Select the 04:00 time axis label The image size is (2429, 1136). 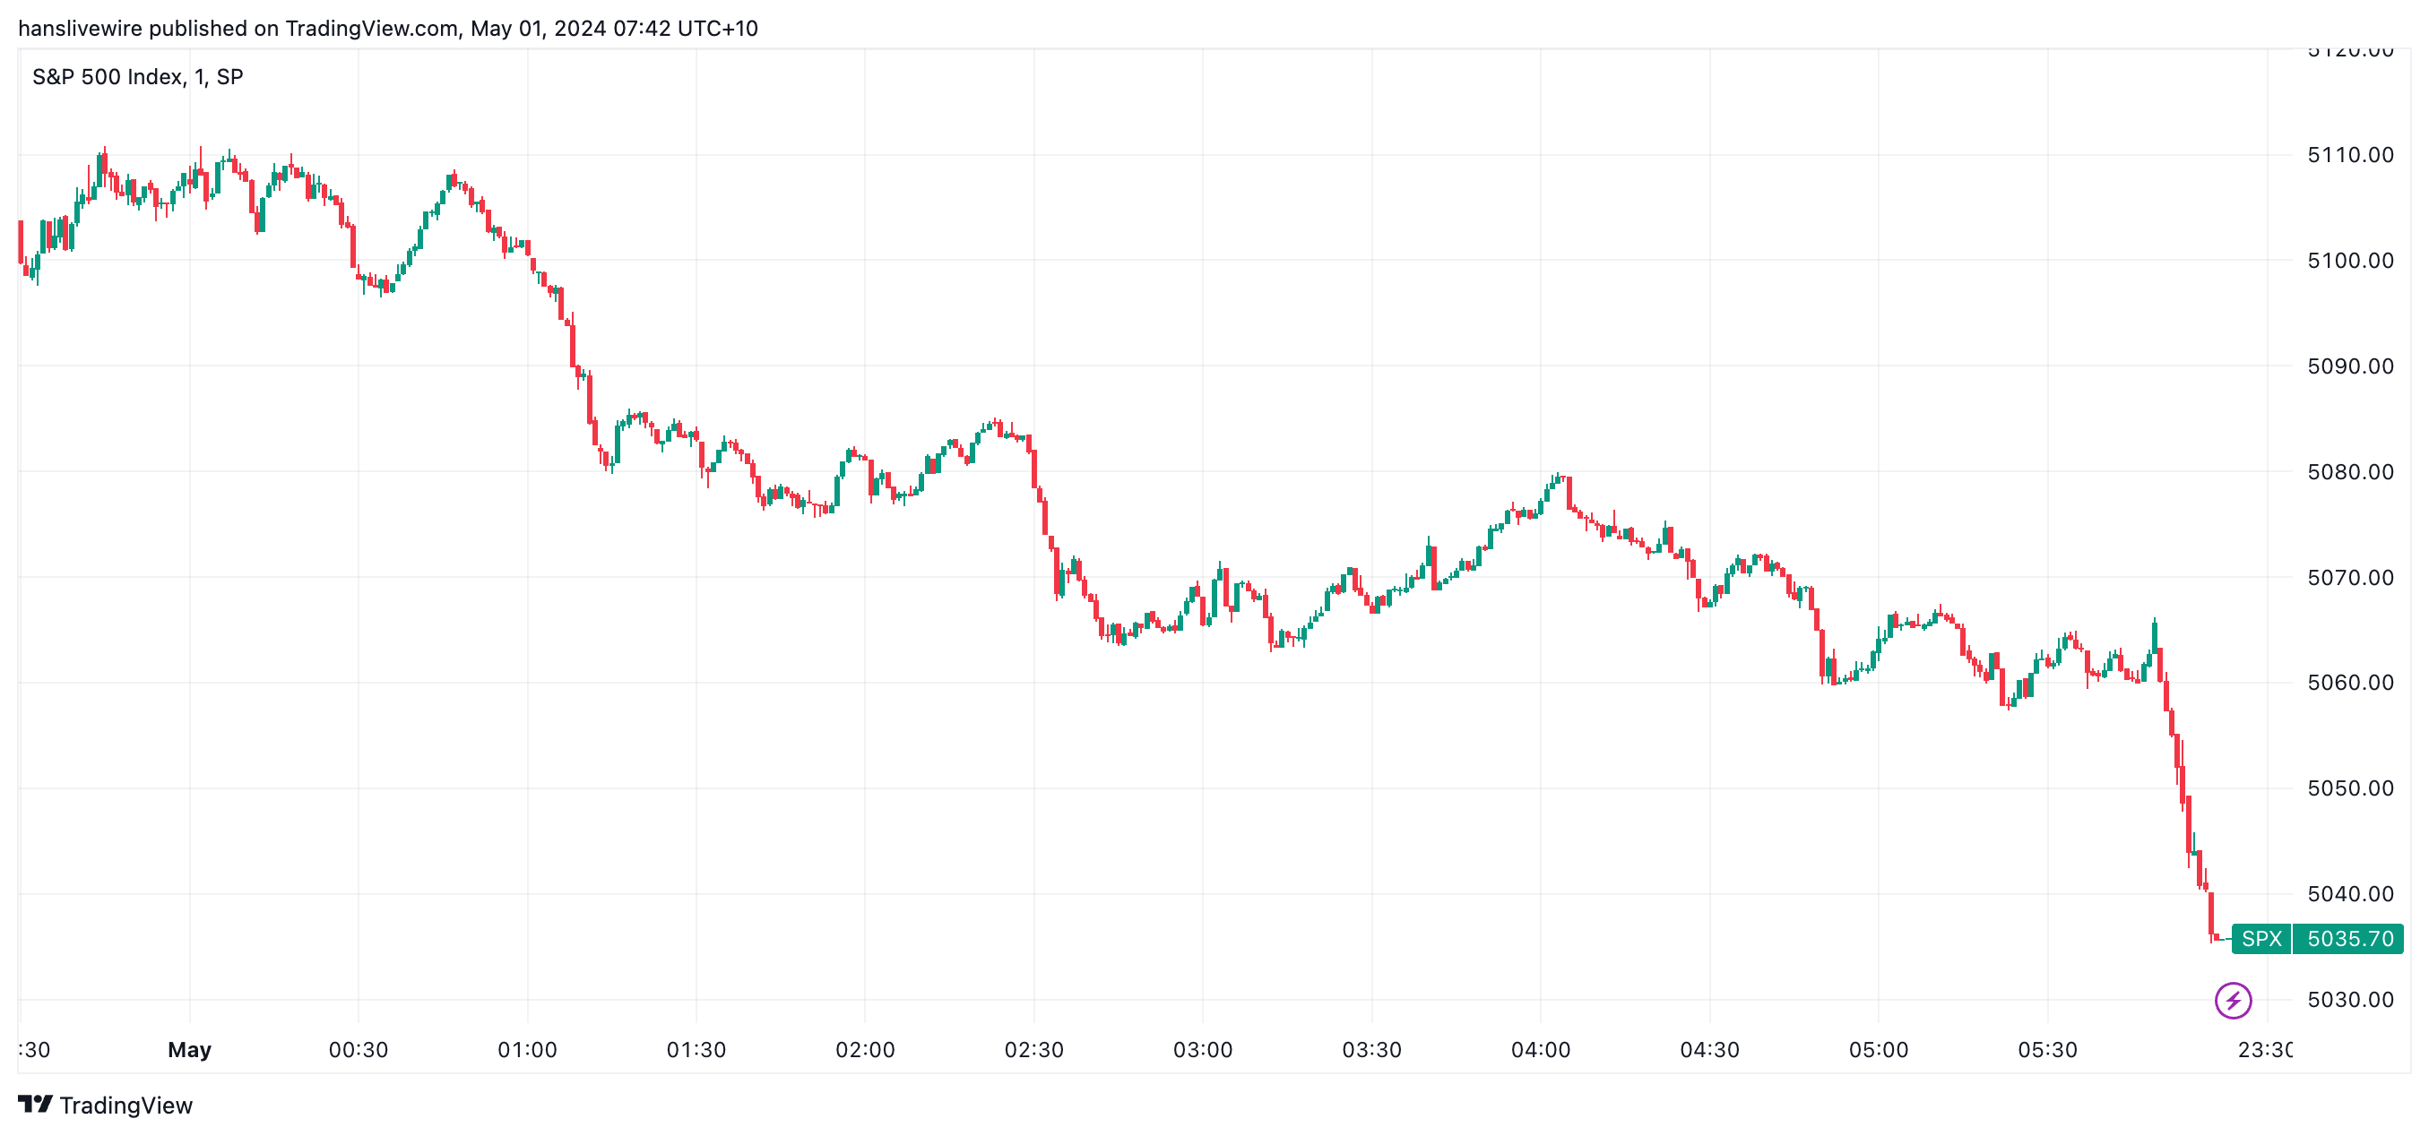tap(1540, 1049)
